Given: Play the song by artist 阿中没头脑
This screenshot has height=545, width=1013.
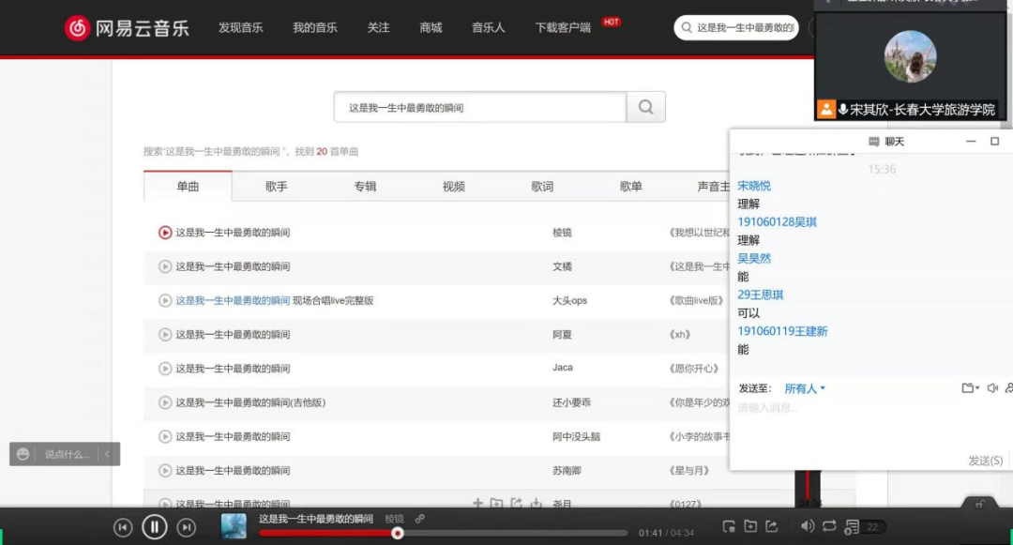Looking at the screenshot, I should point(165,436).
